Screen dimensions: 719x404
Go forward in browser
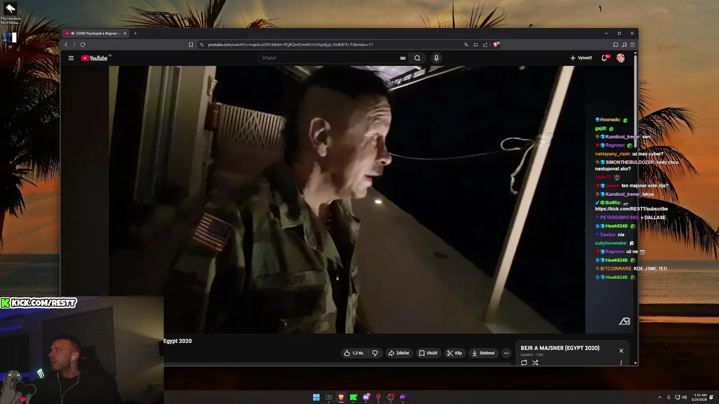[74, 44]
